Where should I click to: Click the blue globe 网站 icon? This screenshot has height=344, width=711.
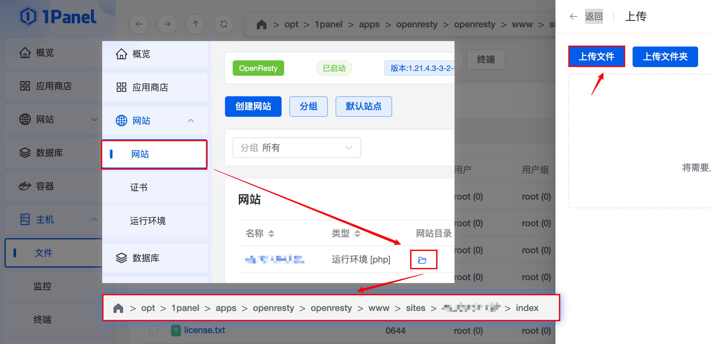pos(122,121)
